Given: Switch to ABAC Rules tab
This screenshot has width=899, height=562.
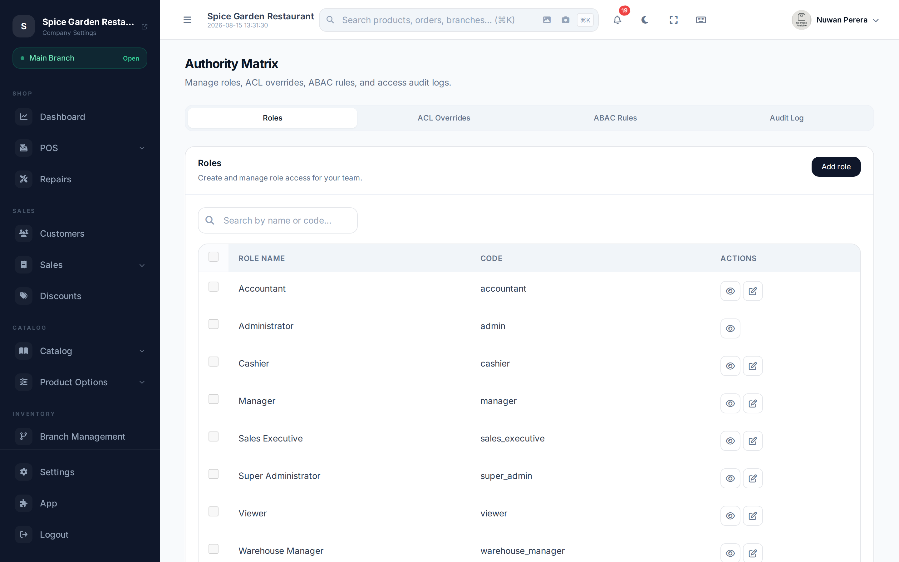Looking at the screenshot, I should coord(615,118).
